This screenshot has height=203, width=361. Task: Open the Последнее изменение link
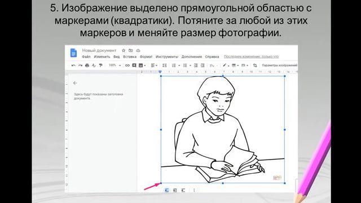click(x=251, y=56)
